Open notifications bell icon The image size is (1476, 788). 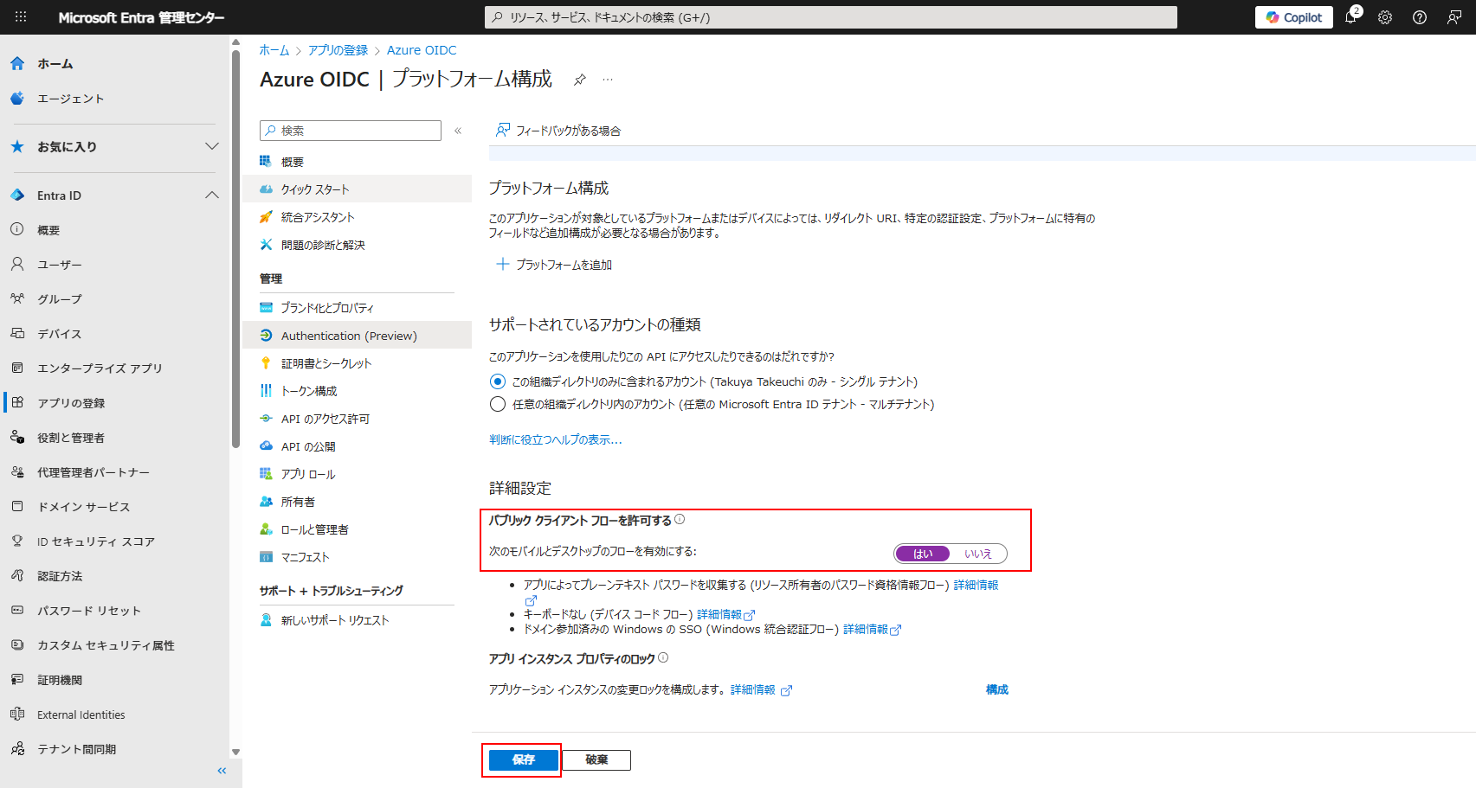1351,16
